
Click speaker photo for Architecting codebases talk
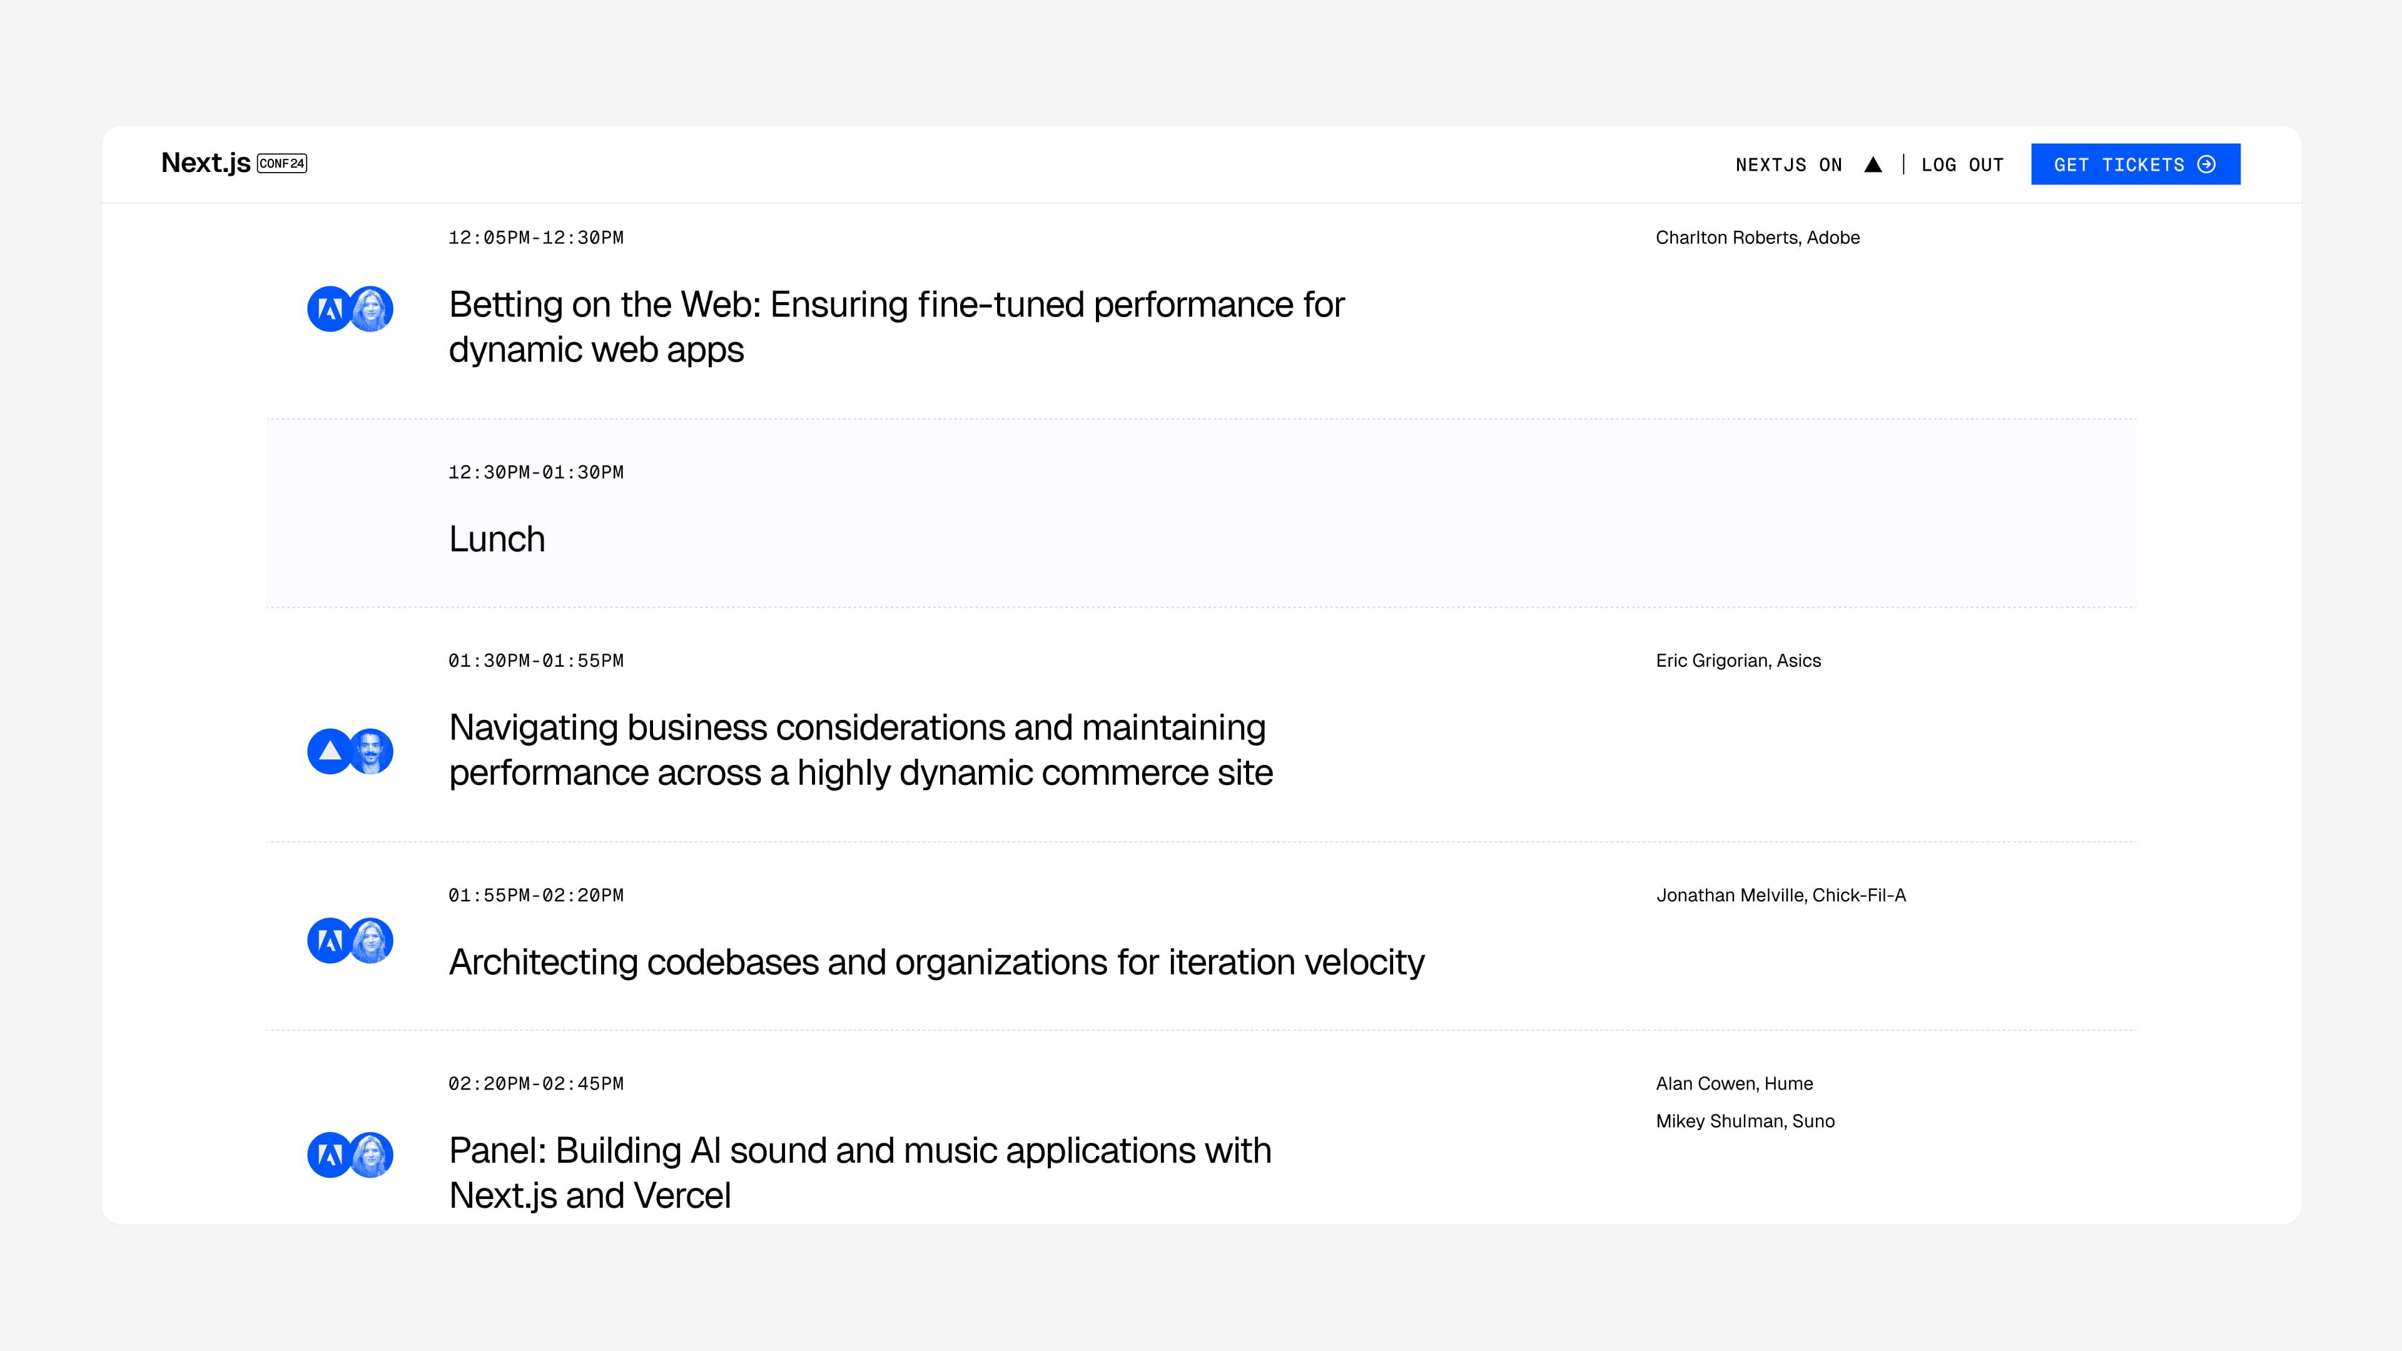pos(372,940)
